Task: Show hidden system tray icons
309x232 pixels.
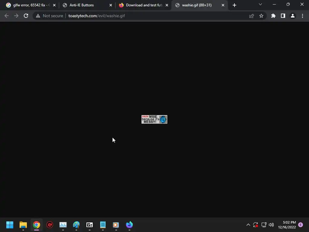Action: tap(248, 225)
